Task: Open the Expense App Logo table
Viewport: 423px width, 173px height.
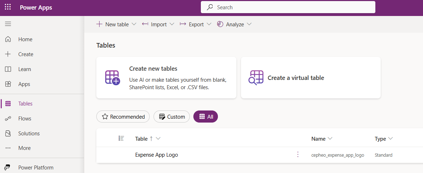Action: click(x=156, y=155)
